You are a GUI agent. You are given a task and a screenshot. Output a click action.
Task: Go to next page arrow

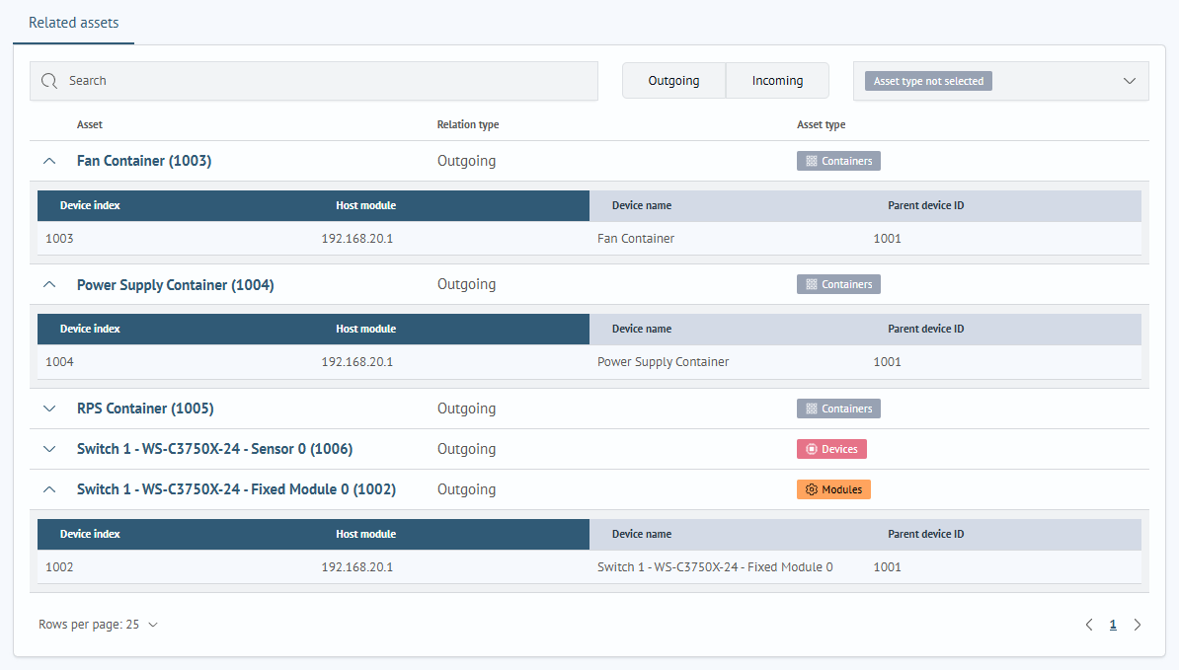click(1138, 625)
